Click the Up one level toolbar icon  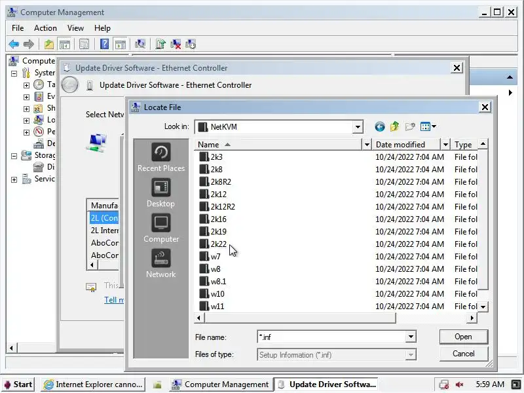[48, 44]
